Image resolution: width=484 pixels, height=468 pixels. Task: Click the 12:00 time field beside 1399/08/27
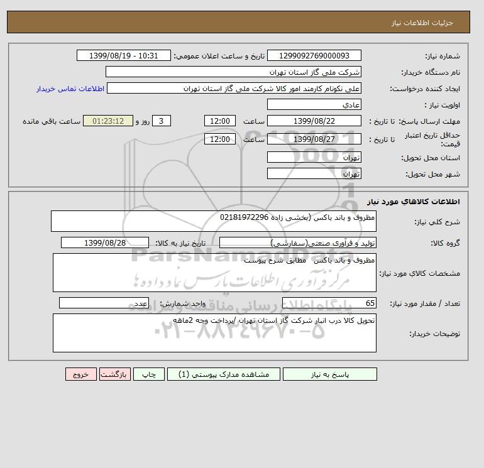point(220,139)
